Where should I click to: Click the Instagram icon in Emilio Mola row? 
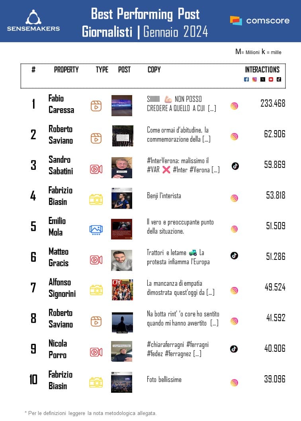coord(235,229)
